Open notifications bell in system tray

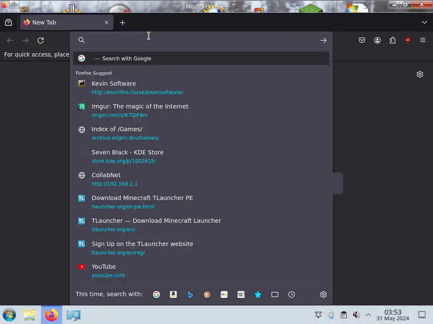pos(318,314)
